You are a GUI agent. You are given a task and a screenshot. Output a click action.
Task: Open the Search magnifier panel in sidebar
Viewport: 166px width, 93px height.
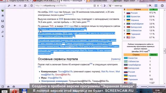pyautogui.click(x=3, y=32)
